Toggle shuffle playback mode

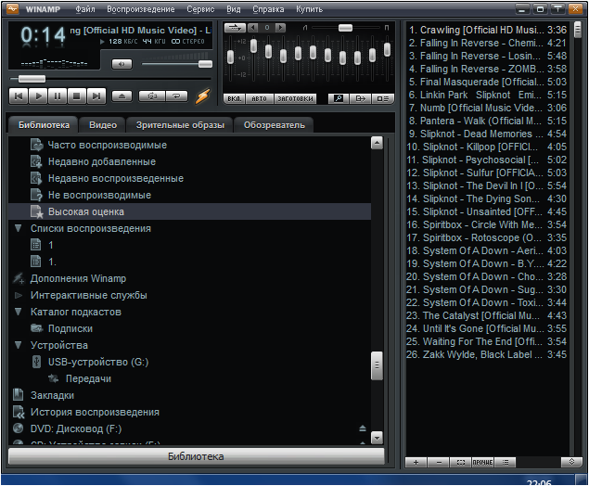152,96
